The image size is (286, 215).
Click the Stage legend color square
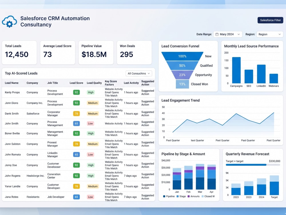coord(178,196)
